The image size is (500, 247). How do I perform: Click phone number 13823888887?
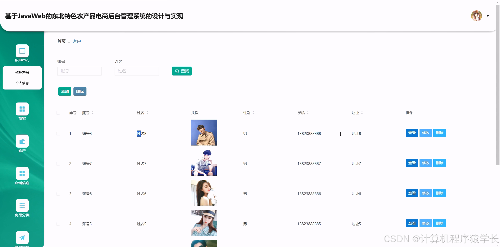click(x=309, y=164)
